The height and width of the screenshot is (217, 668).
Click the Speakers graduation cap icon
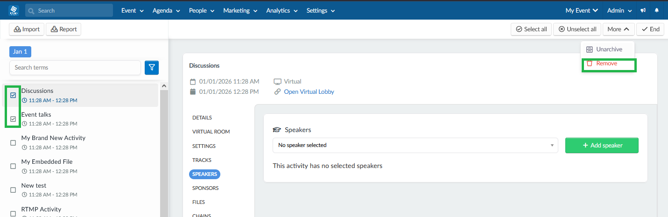click(x=277, y=130)
